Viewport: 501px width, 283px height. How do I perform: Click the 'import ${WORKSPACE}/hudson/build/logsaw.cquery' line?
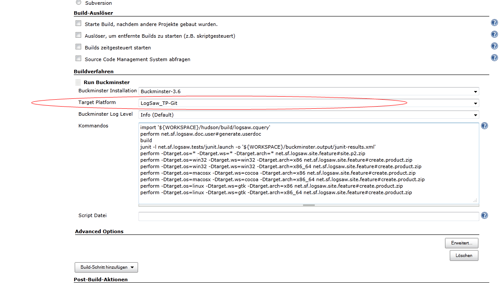205,127
